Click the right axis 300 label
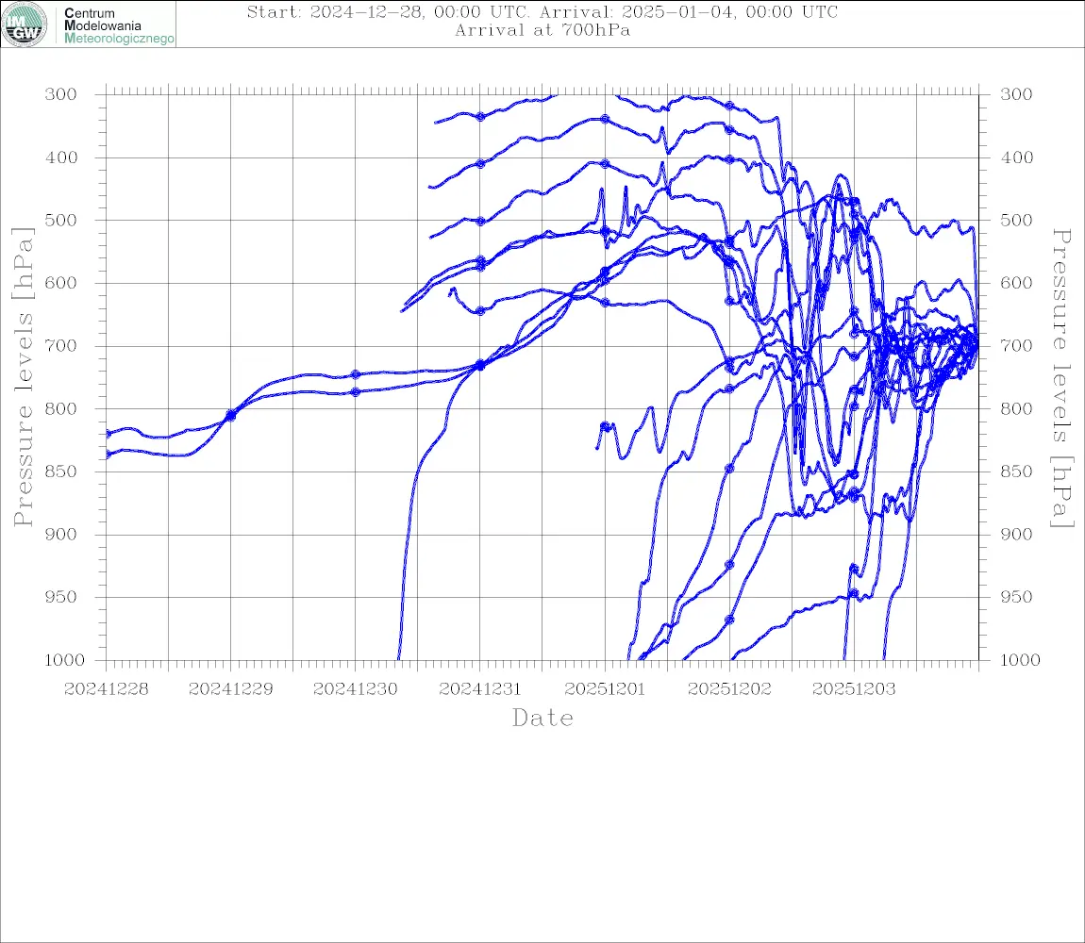The height and width of the screenshot is (943, 1085). [x=1016, y=94]
